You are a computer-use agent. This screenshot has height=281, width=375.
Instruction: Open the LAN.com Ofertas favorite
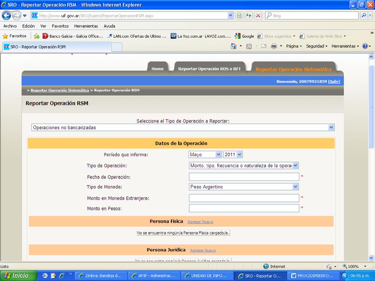pyautogui.click(x=137, y=36)
